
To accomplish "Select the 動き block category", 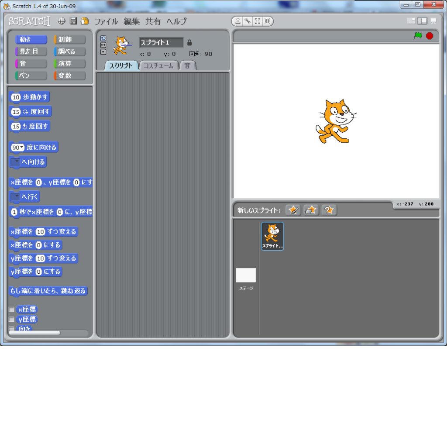I will click(x=31, y=39).
